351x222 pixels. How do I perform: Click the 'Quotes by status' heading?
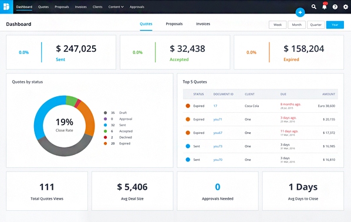pyautogui.click(x=28, y=82)
